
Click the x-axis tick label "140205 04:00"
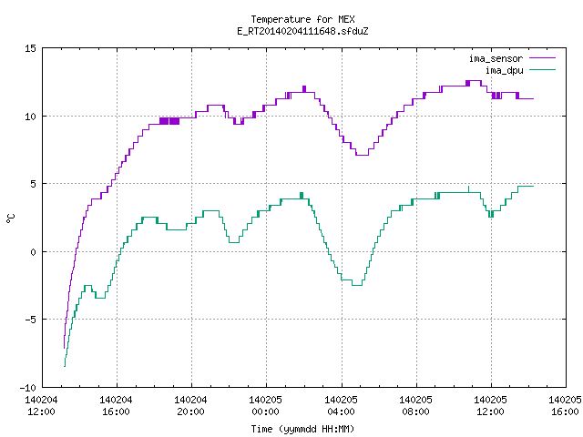[x=341, y=406]
